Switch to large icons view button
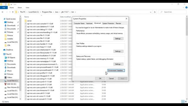The width and height of the screenshot is (188, 106). pos(186,102)
